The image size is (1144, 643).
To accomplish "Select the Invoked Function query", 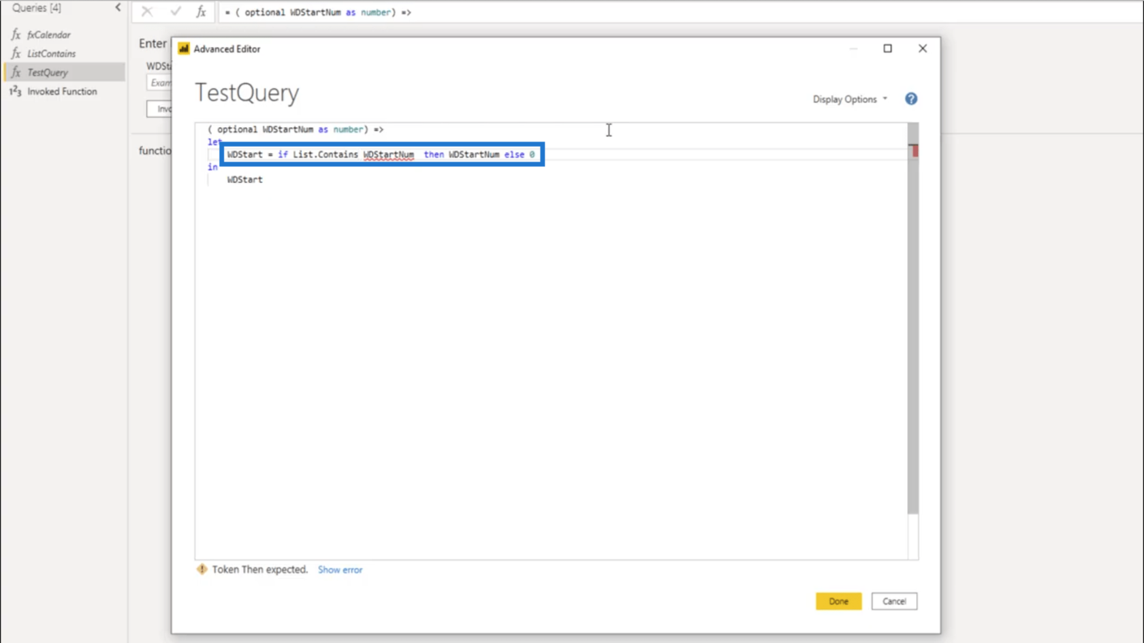I will coord(63,92).
